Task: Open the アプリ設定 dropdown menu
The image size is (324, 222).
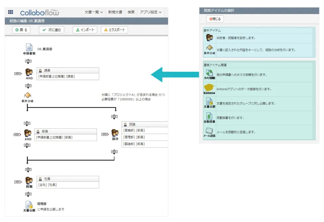Action: coord(150,12)
